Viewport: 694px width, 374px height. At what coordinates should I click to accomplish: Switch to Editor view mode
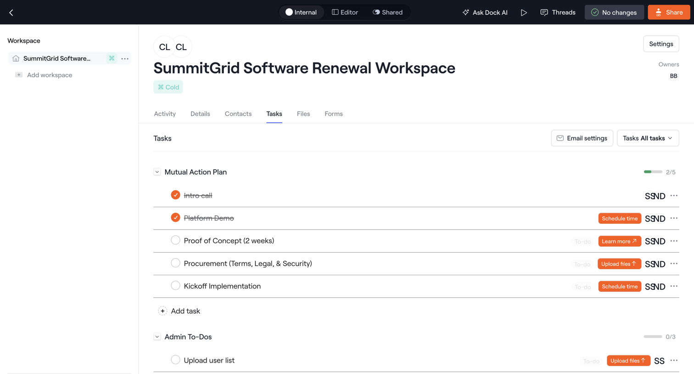(x=345, y=12)
